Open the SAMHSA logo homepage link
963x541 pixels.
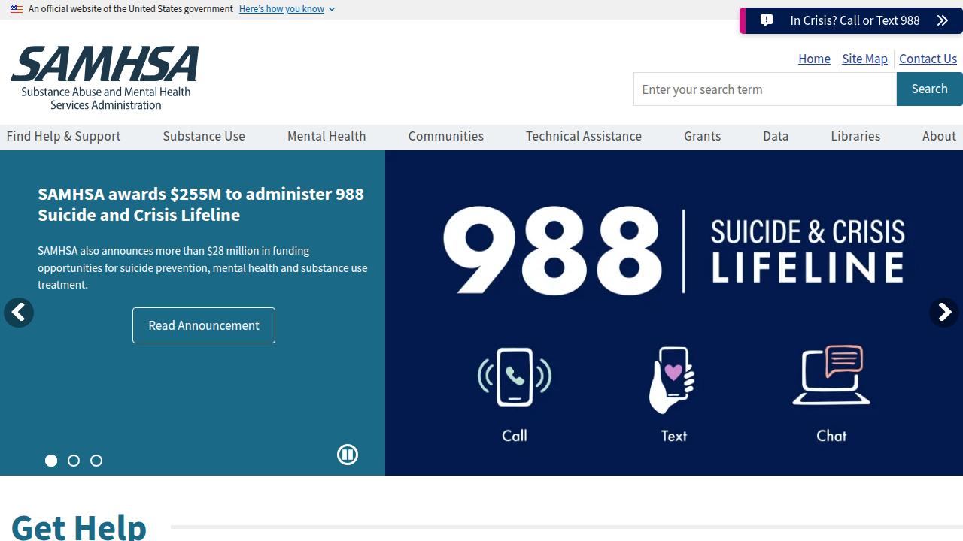[105, 77]
